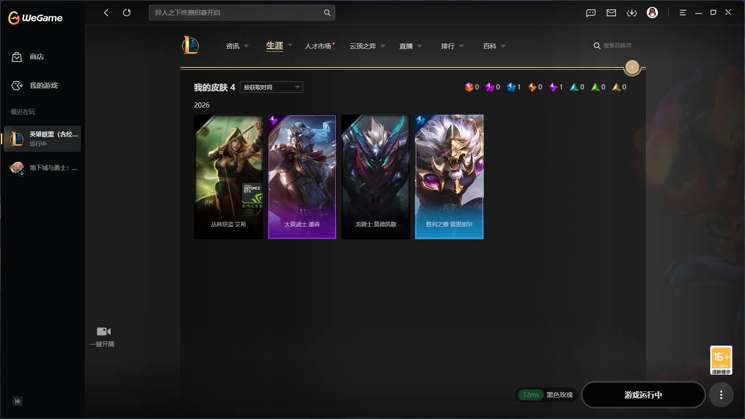Go back with the left arrow icon
The height and width of the screenshot is (419, 745).
[x=106, y=13]
